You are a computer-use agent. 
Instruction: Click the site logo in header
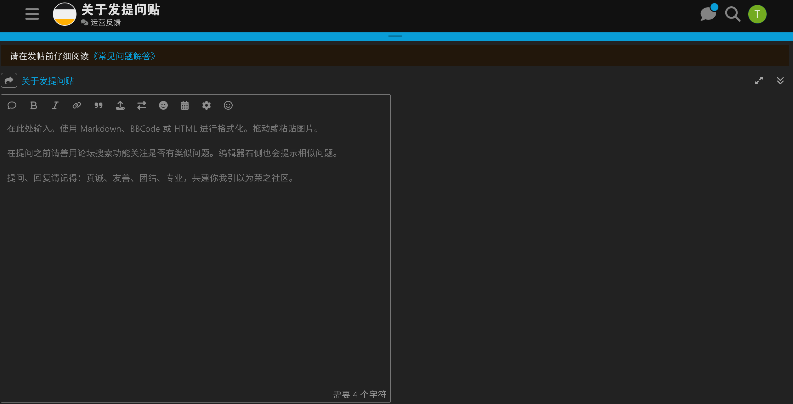coord(65,14)
